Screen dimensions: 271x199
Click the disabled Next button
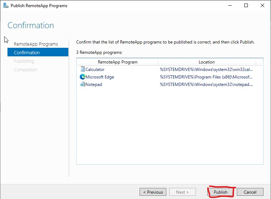click(x=182, y=192)
